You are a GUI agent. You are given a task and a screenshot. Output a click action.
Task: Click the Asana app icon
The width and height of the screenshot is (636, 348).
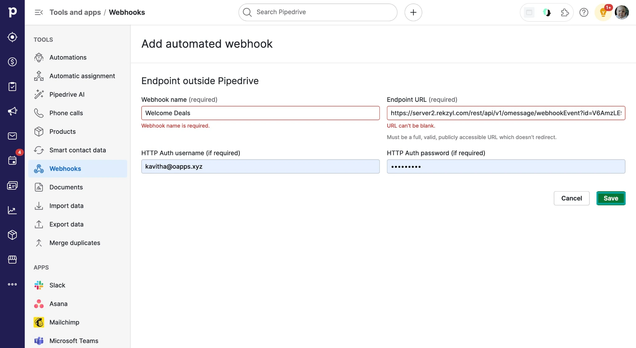39,304
